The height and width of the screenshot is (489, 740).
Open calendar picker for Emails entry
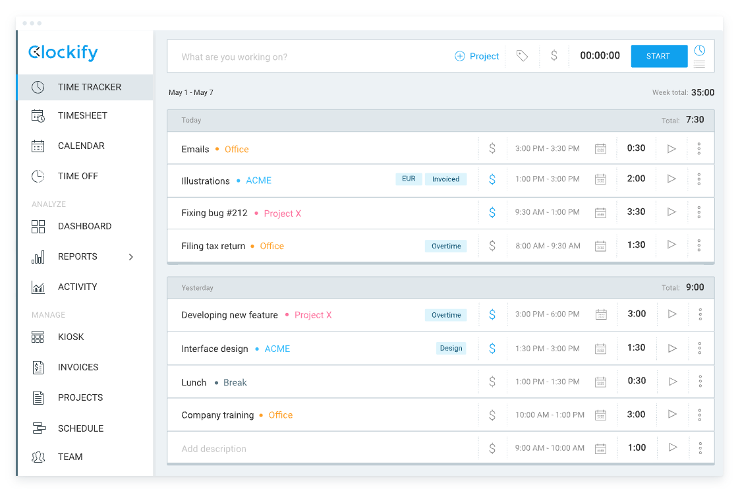pos(600,149)
